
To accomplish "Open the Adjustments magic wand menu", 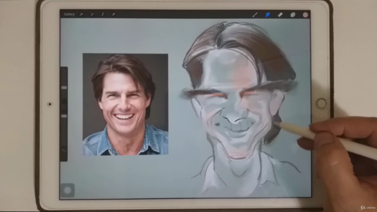I will pos(92,14).
